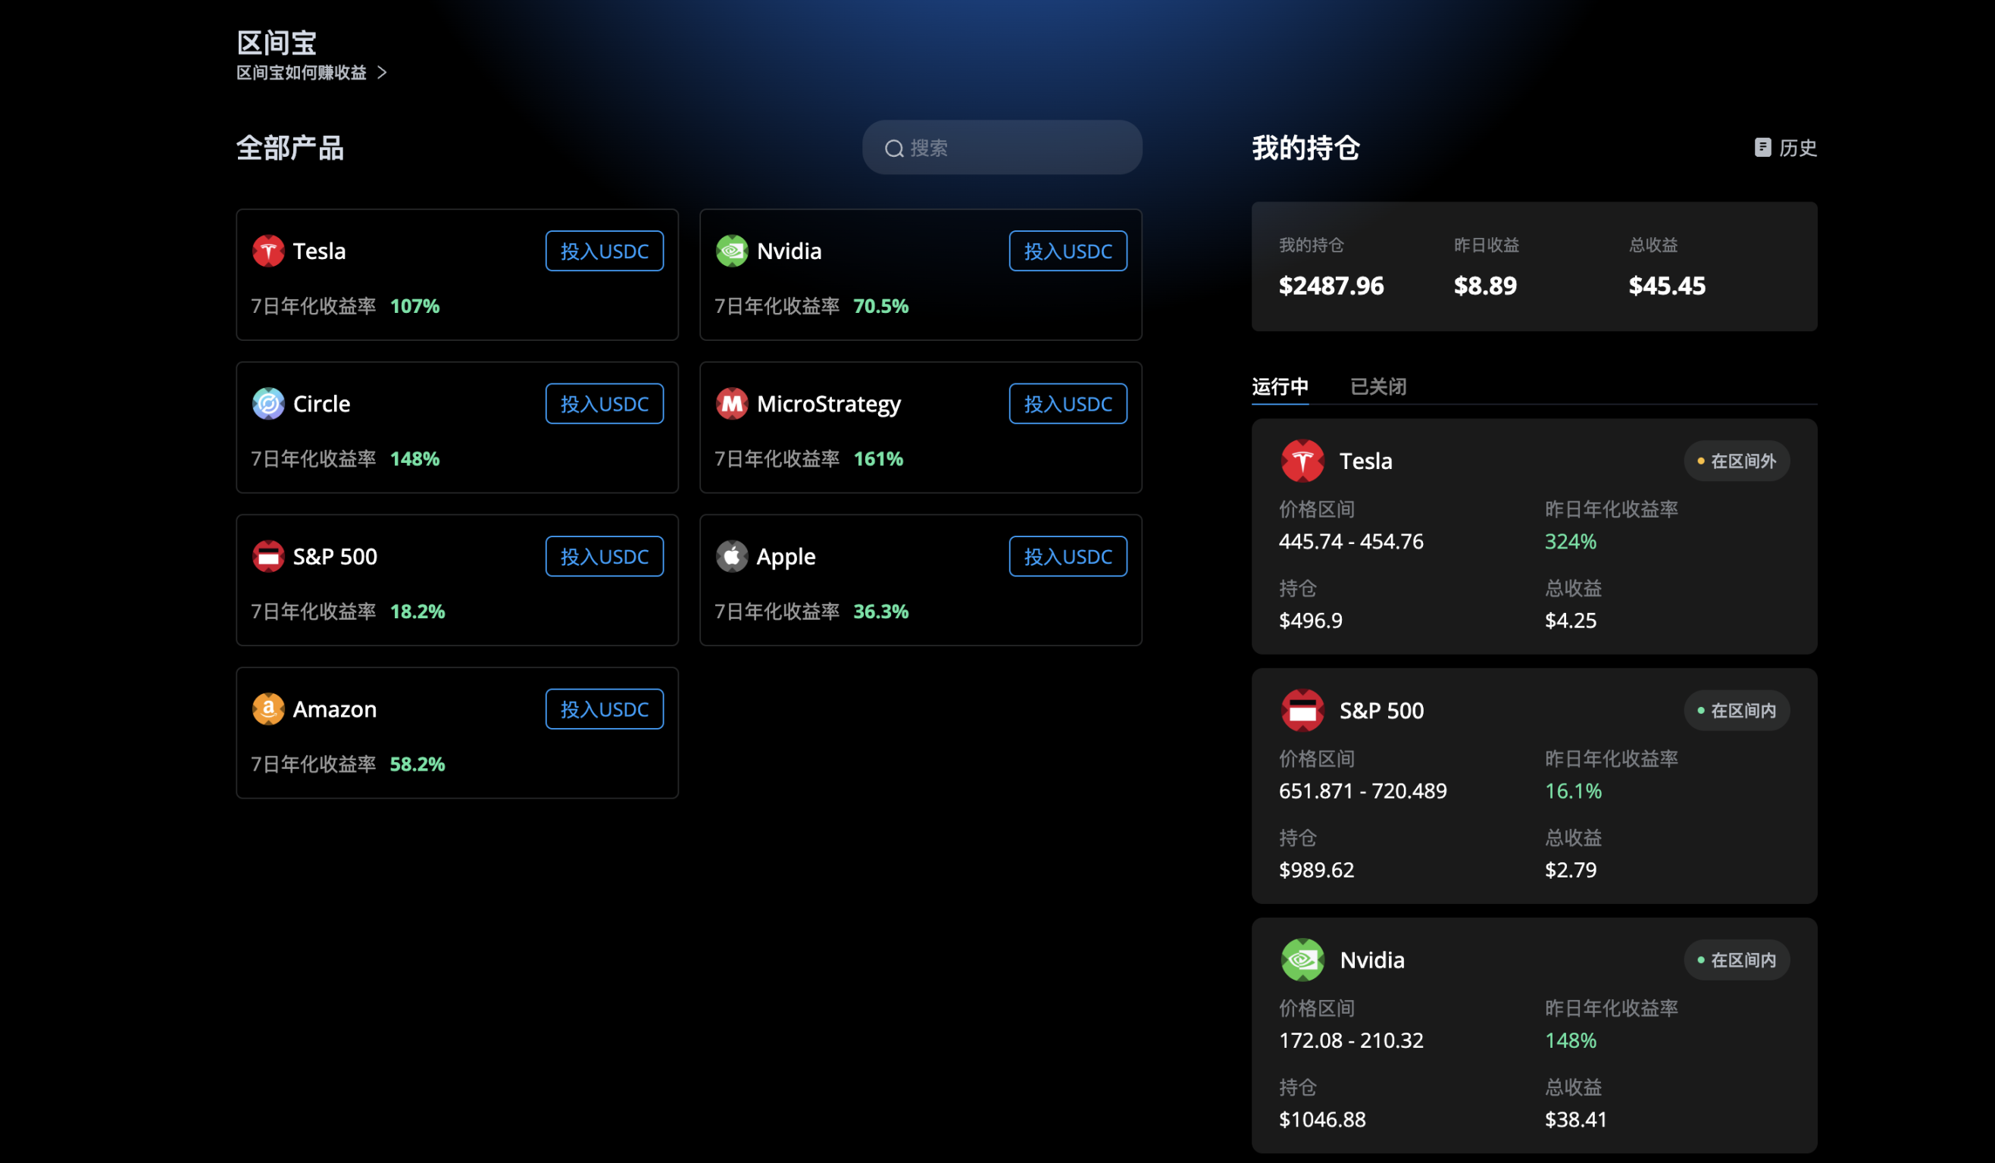Viewport: 1995px width, 1163px height.
Task: Expand the 区间宝如何赚收益 chevron arrow
Action: (383, 73)
